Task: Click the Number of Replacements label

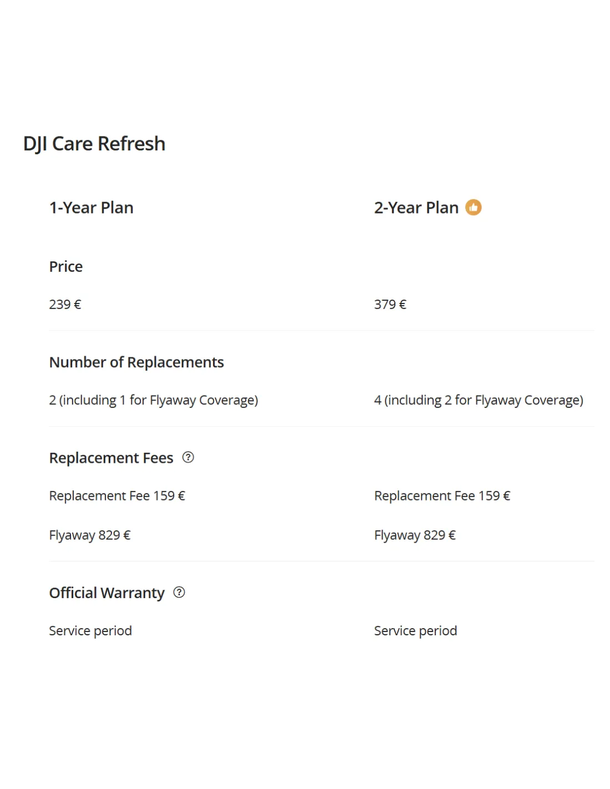Action: point(136,362)
